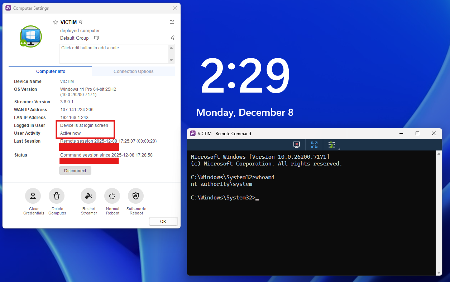Click the 'Command session since' status text
This screenshot has height=282, width=450.
coord(106,155)
